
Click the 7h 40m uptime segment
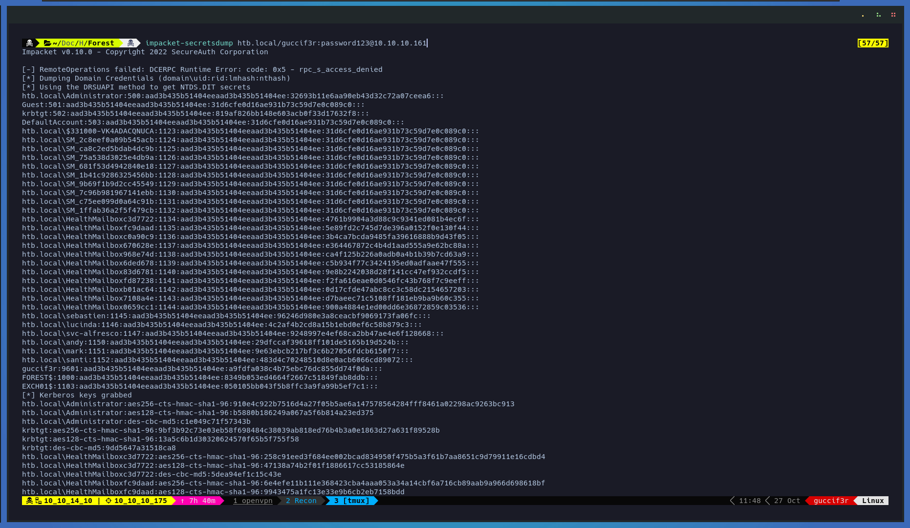(x=202, y=501)
